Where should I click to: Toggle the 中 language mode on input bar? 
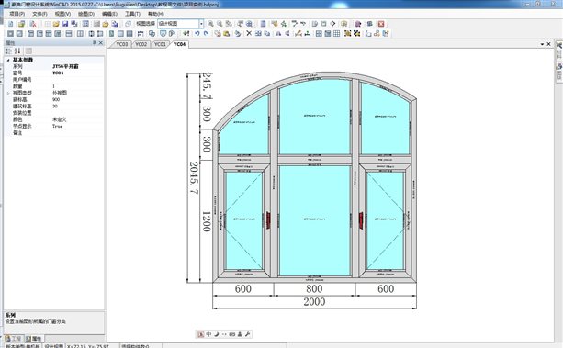click(x=208, y=334)
